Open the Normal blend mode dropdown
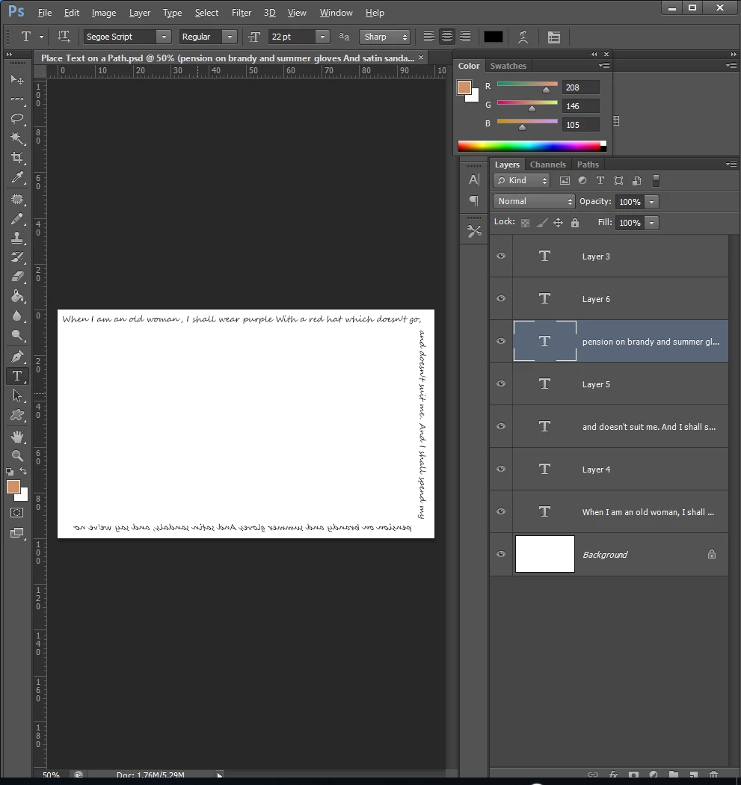Viewport: 741px width, 785px height. (534, 201)
